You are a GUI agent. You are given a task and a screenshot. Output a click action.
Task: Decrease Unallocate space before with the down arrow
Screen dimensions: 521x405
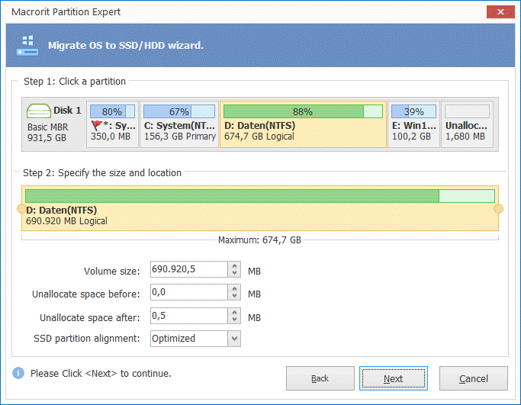point(235,296)
